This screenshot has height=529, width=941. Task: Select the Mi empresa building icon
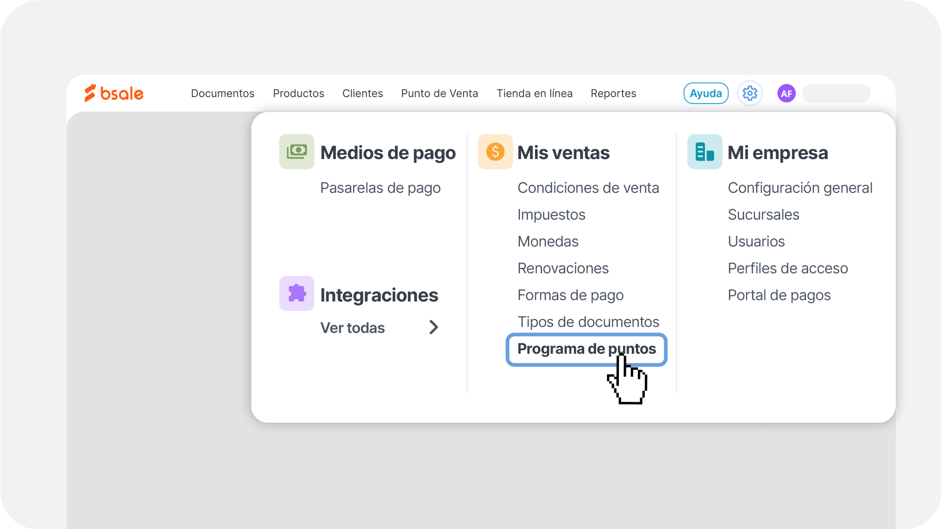pos(705,151)
